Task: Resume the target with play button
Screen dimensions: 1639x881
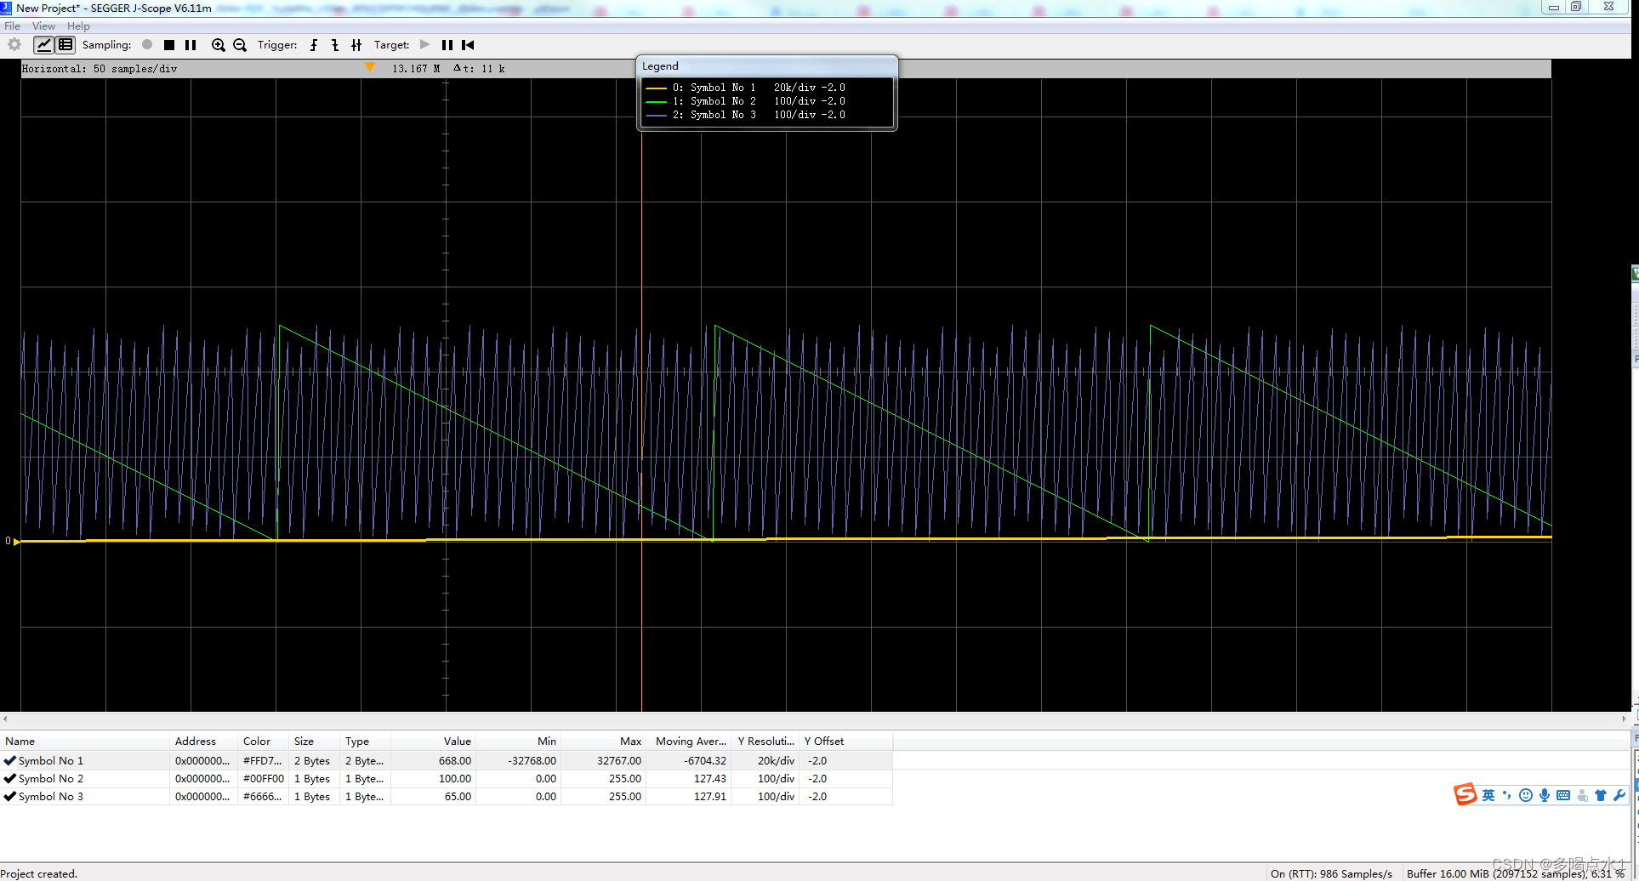Action: [425, 45]
